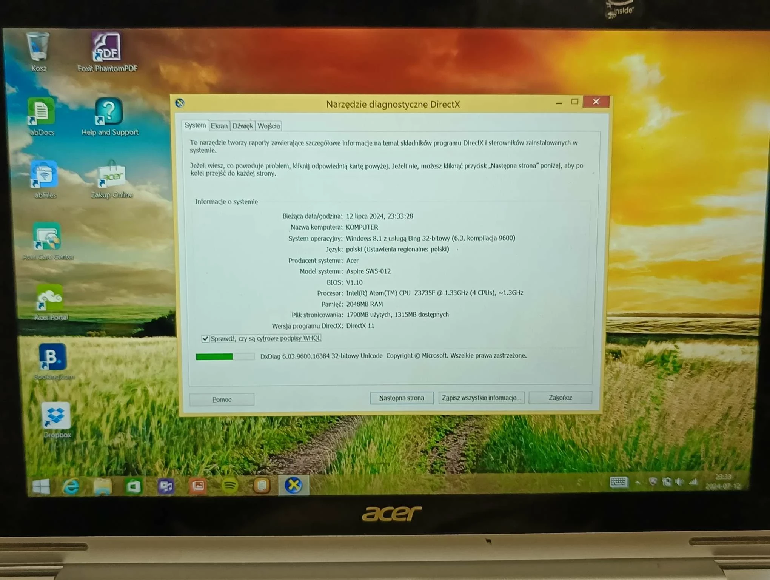Switch to the Ekran tab
The width and height of the screenshot is (770, 580).
[219, 126]
